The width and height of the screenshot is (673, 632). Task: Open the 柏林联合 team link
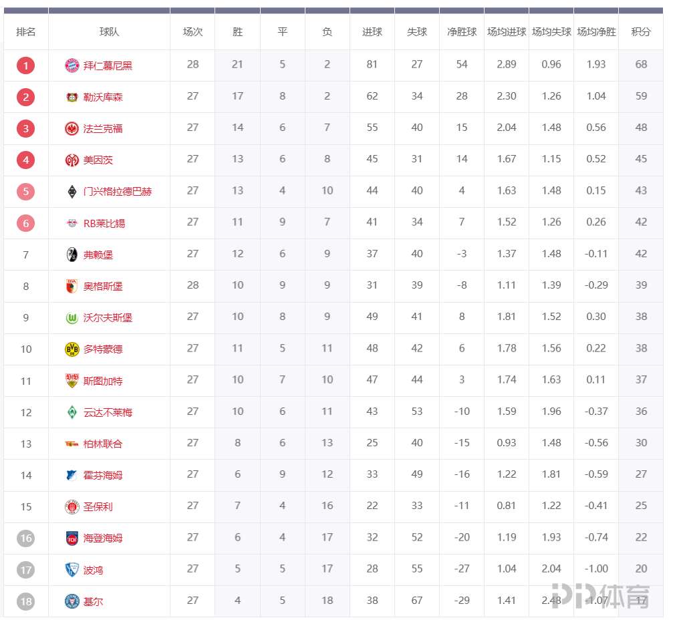tap(103, 444)
